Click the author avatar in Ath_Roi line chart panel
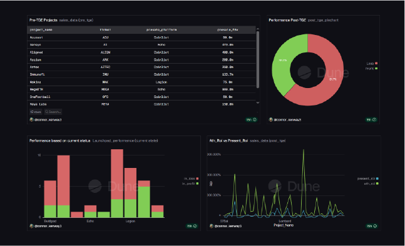 click(x=212, y=226)
